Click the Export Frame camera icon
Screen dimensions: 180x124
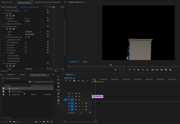point(162,70)
